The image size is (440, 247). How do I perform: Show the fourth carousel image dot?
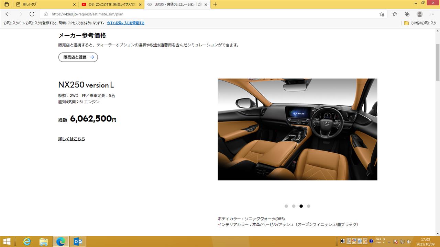click(309, 206)
